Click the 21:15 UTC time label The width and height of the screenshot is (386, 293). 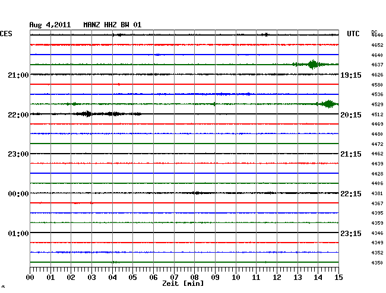click(350, 154)
